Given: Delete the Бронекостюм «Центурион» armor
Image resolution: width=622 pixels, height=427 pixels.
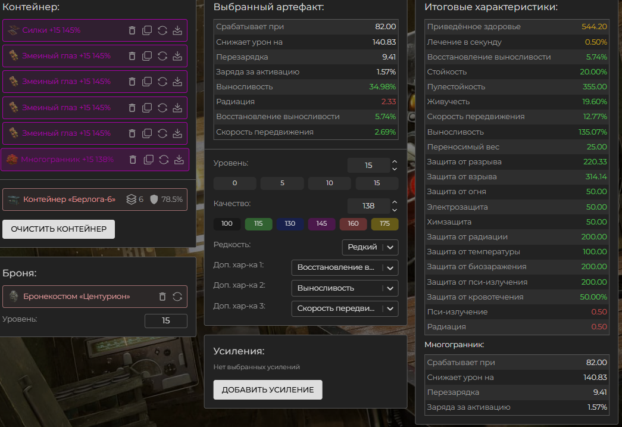Looking at the screenshot, I should point(162,297).
